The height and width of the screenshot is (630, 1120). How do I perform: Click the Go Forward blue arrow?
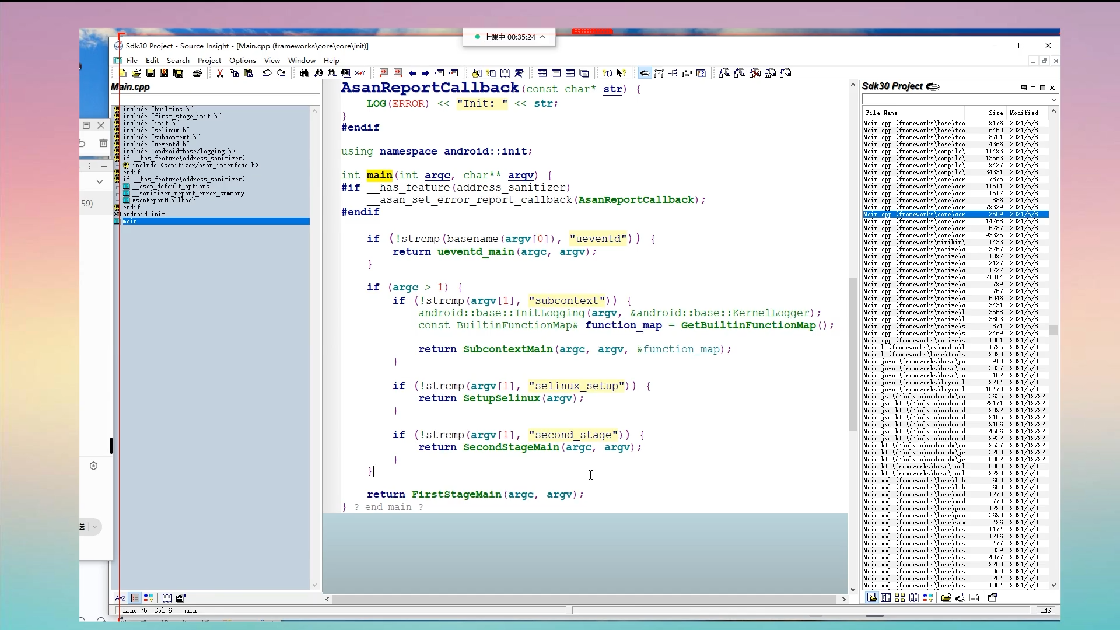point(426,73)
